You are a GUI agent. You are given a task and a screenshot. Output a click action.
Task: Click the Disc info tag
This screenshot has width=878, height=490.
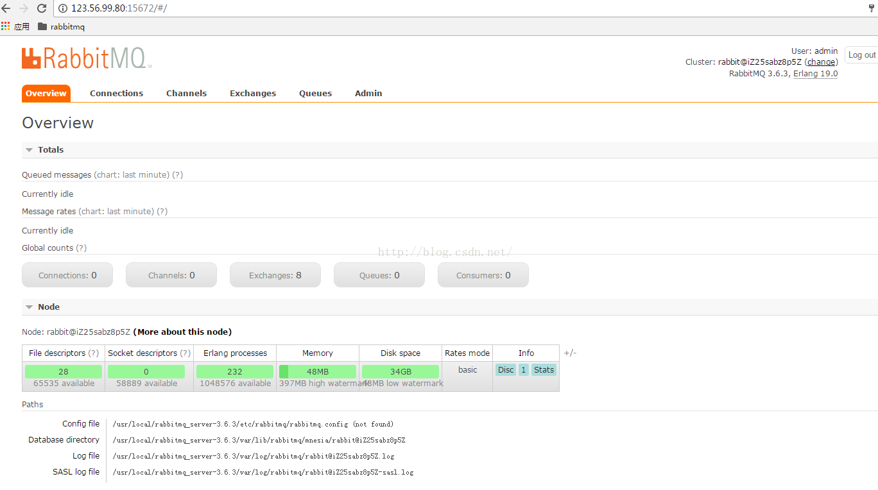coord(506,369)
